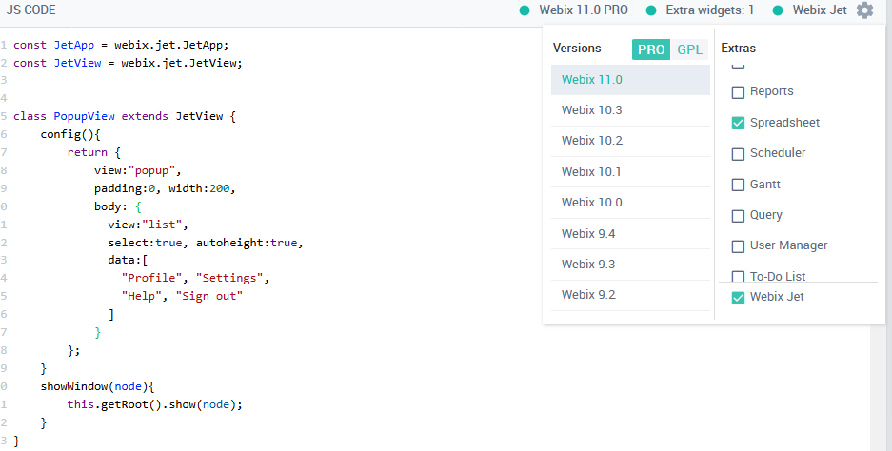
Task: Open the Webix 11.0 PRO status label
Action: (584, 10)
